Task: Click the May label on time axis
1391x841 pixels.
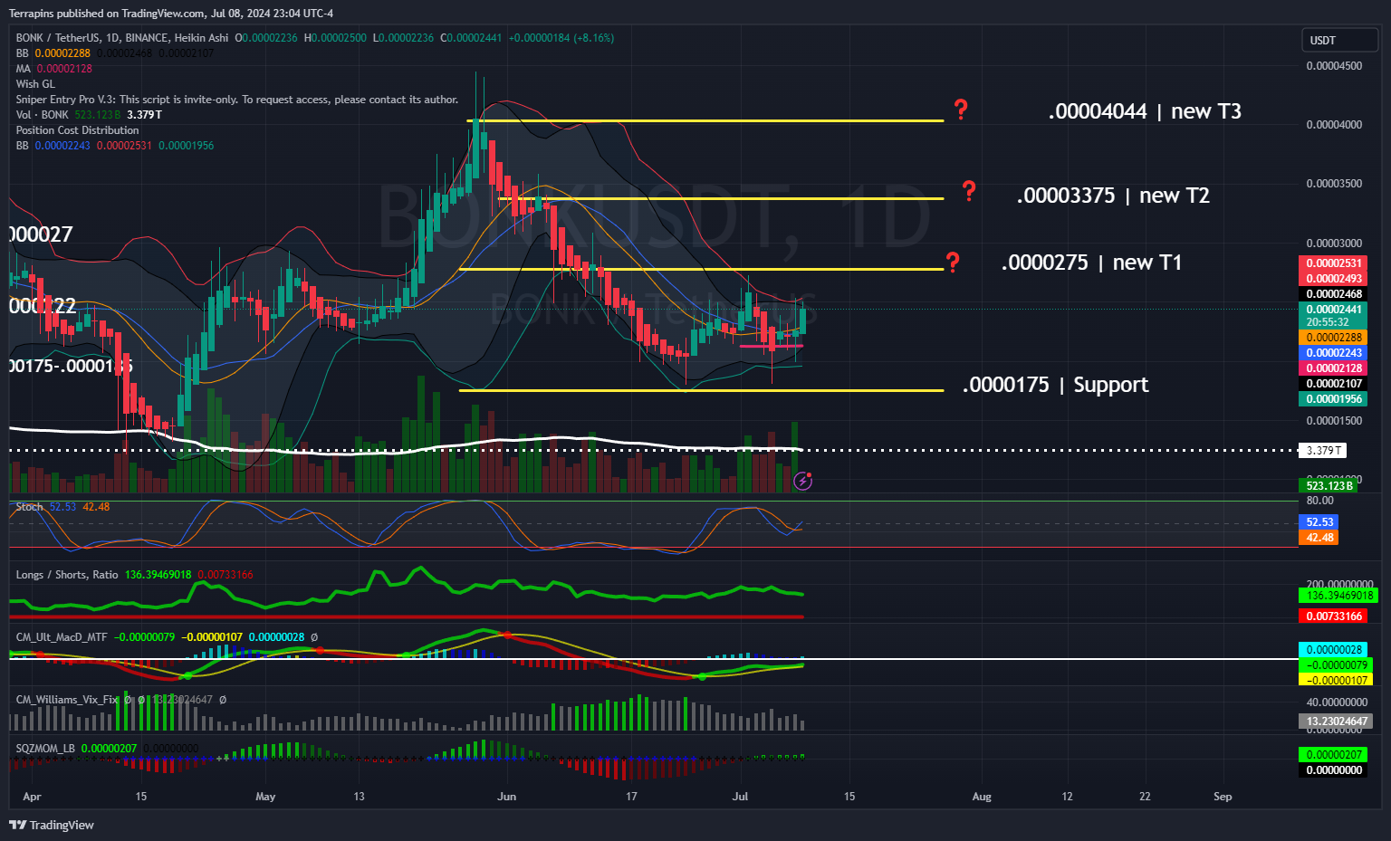Action: [265, 797]
